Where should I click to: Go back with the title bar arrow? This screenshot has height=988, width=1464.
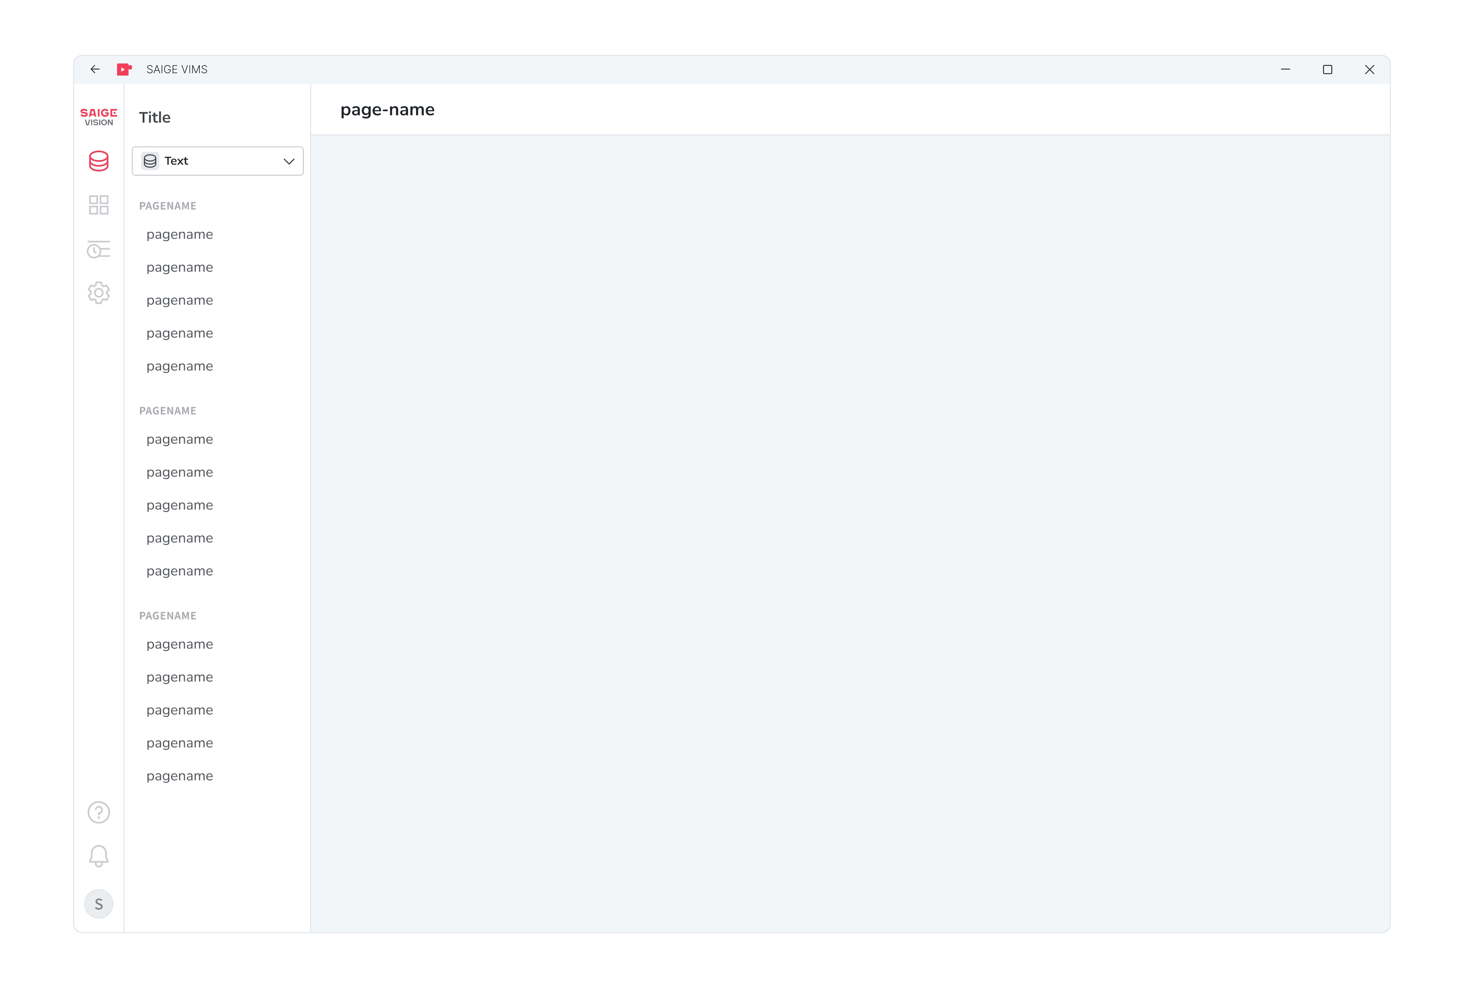(95, 69)
